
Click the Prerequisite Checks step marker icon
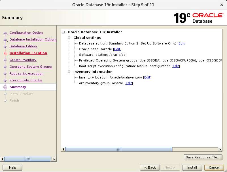(x=5, y=80)
